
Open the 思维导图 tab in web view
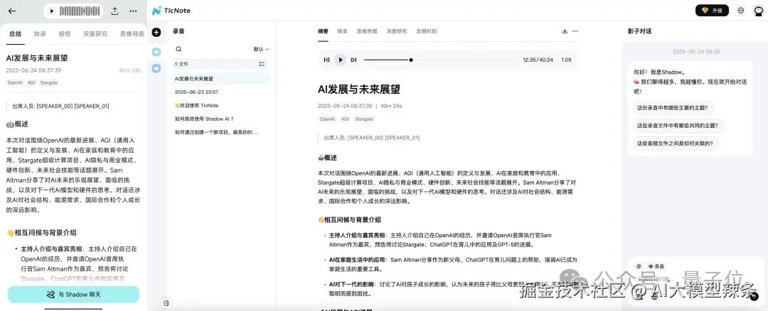367,31
